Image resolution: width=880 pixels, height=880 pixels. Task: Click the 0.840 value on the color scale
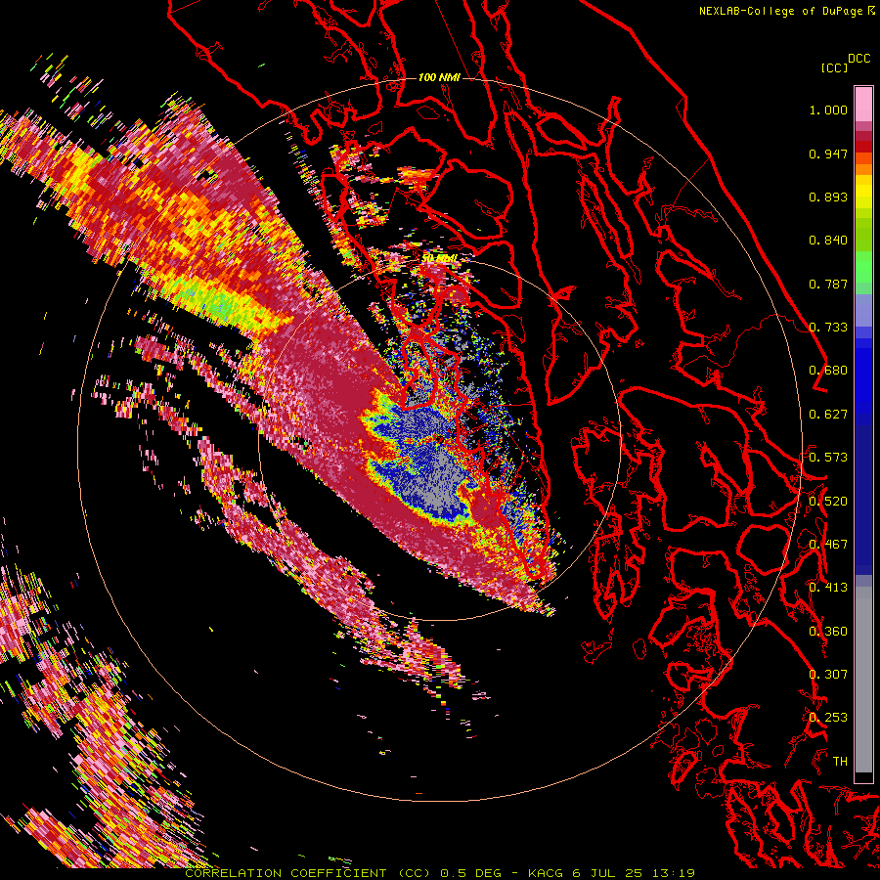(828, 241)
